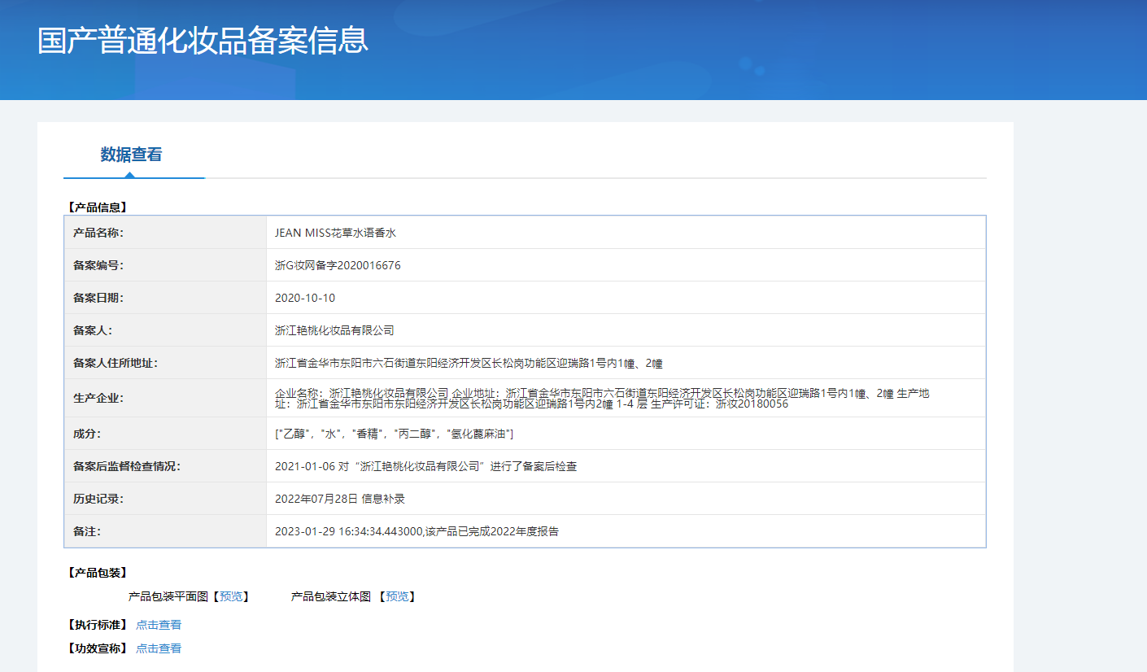Select the 备案人 value 浙江艳桃化妆品有限公司
Screen dimensions: 1147x672
click(334, 330)
